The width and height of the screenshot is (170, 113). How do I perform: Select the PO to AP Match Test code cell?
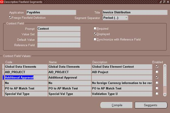(x=26, y=88)
